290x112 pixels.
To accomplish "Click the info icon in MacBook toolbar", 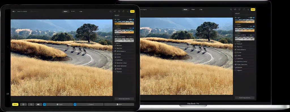I will click(231, 9).
